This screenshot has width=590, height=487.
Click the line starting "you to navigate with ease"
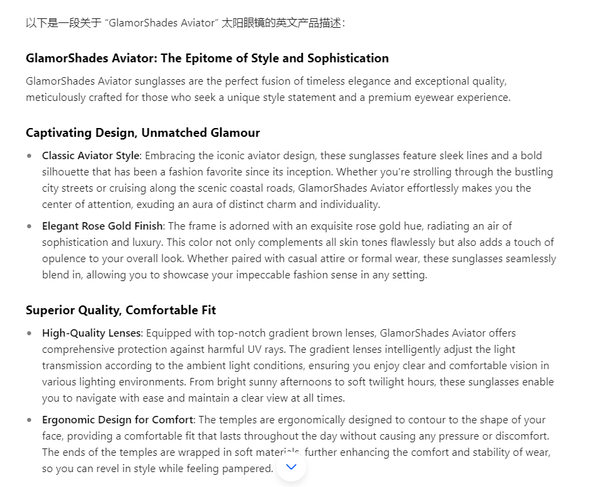tap(193, 398)
